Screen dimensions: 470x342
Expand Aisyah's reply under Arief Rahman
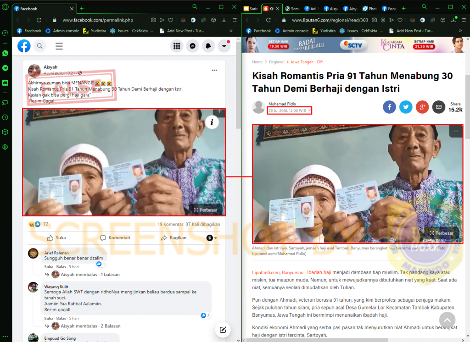90,274
